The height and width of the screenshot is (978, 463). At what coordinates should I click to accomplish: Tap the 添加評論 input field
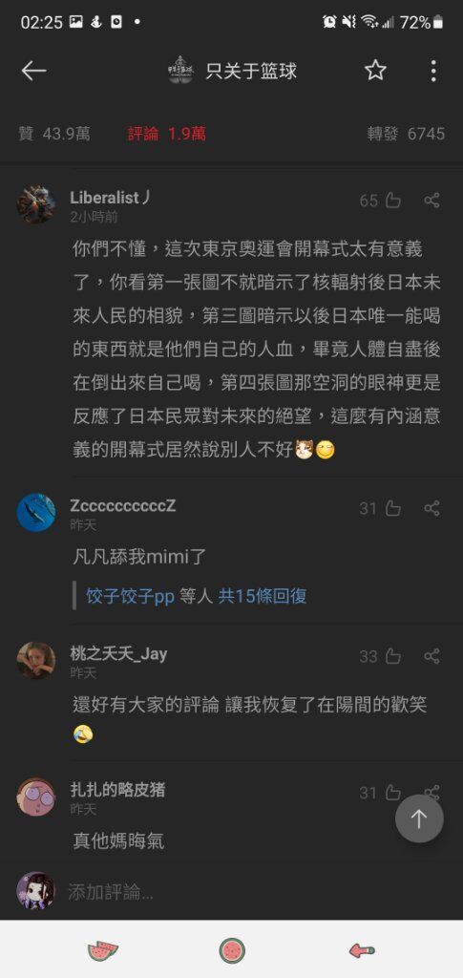coord(249,892)
